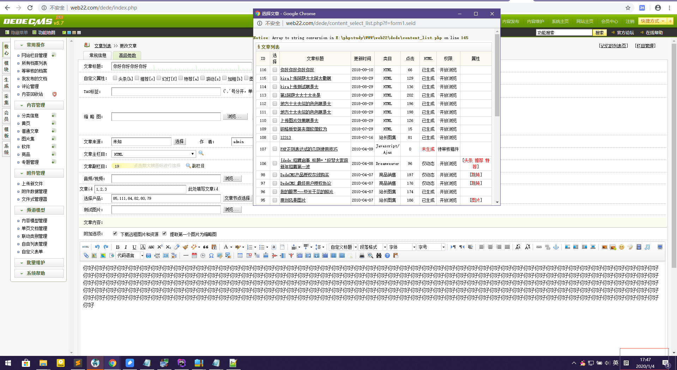Image resolution: width=677 pixels, height=370 pixels.
Task: Insert a link with the chain icon
Action: pyautogui.click(x=539, y=247)
